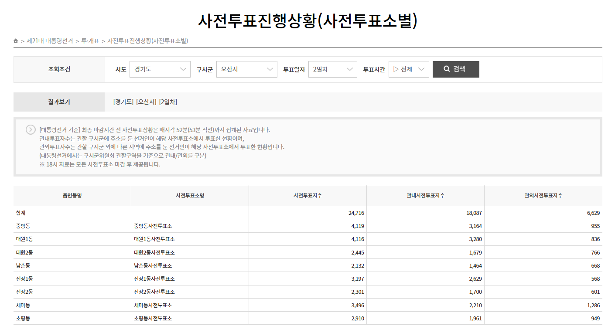
Task: Click the 사전투표소명 column header
Action: 190,196
